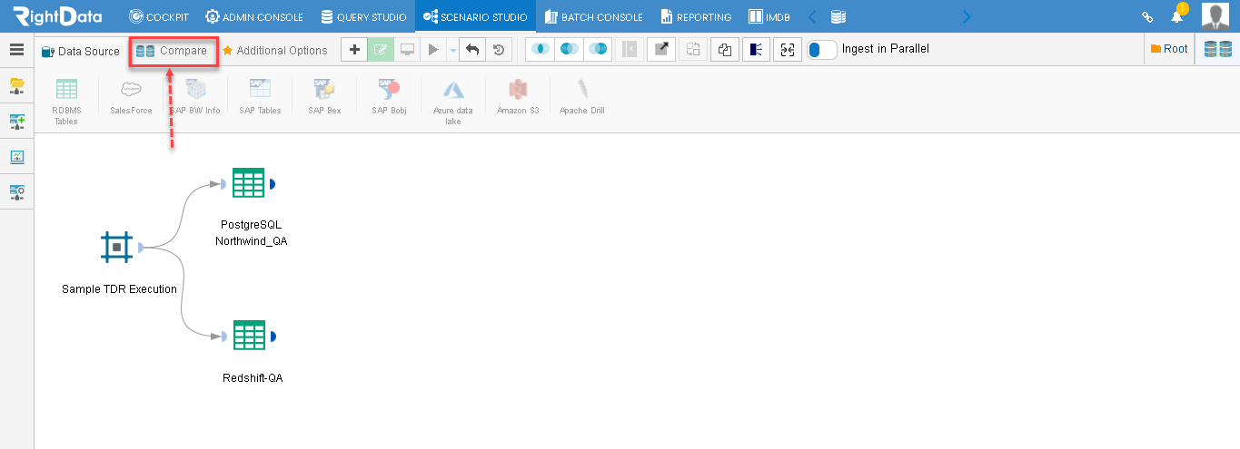Select the second overlapping circles join icon
1240x449 pixels.
(569, 50)
